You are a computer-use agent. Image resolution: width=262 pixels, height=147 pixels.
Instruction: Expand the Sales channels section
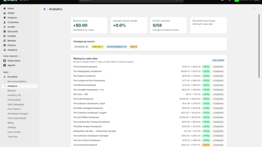tap(11, 56)
